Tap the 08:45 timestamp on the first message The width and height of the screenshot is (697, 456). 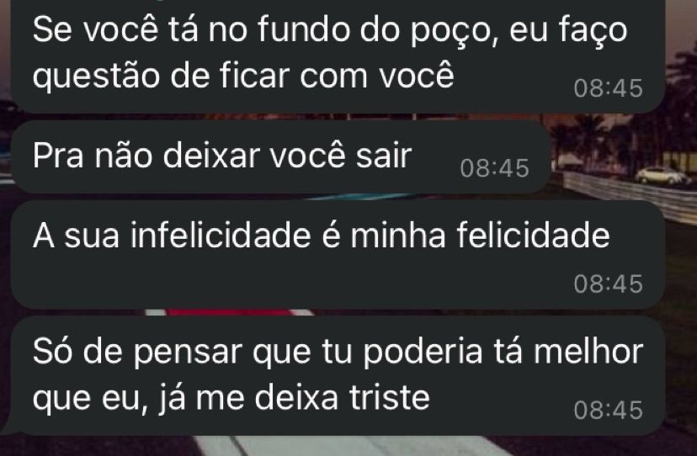pyautogui.click(x=608, y=88)
